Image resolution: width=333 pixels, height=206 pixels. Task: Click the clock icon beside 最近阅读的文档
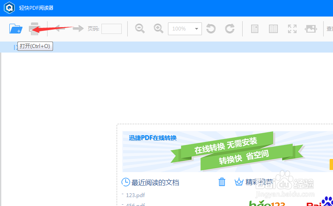coord(126,182)
